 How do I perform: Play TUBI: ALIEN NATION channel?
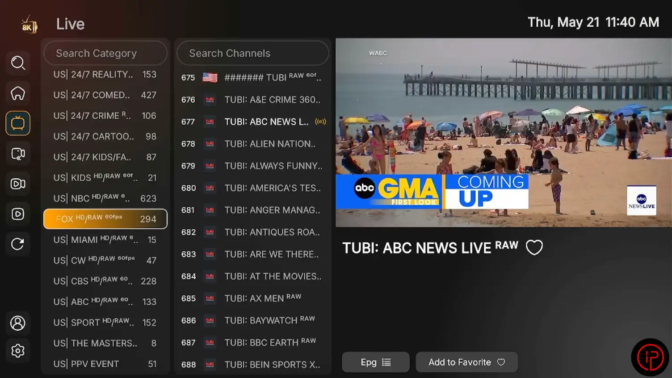(x=253, y=144)
